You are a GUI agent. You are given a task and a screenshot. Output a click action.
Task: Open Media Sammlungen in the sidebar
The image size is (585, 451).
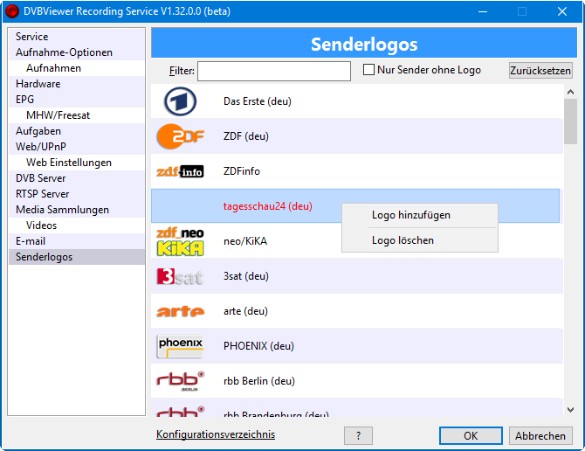tap(77, 210)
